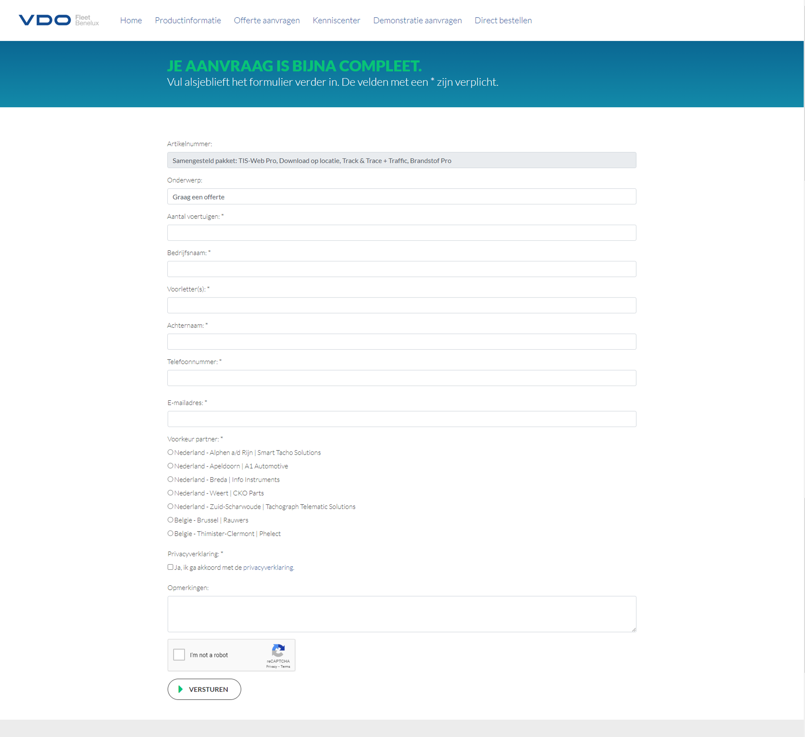Click into the Achternaam field
805x737 pixels.
point(401,342)
